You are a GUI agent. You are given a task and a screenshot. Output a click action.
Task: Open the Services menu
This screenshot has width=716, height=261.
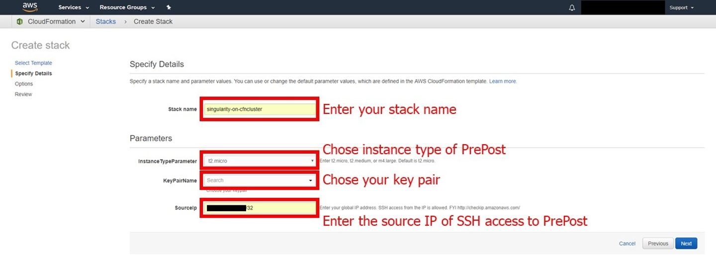(x=74, y=7)
